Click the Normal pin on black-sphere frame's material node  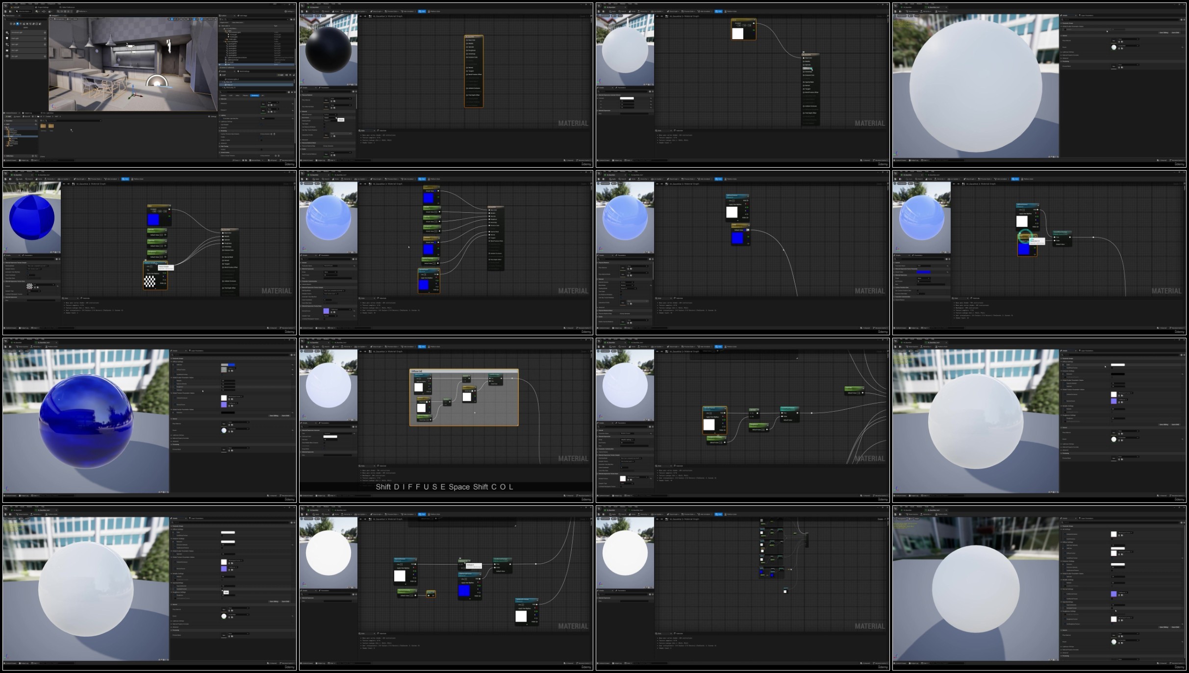467,68
